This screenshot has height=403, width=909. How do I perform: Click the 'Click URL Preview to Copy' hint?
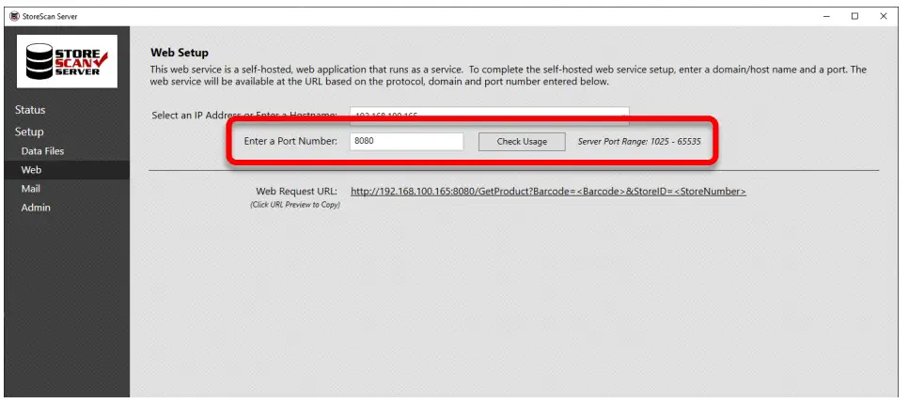tap(295, 205)
